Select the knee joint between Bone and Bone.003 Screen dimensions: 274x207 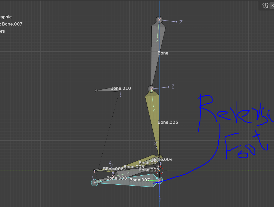(x=151, y=89)
